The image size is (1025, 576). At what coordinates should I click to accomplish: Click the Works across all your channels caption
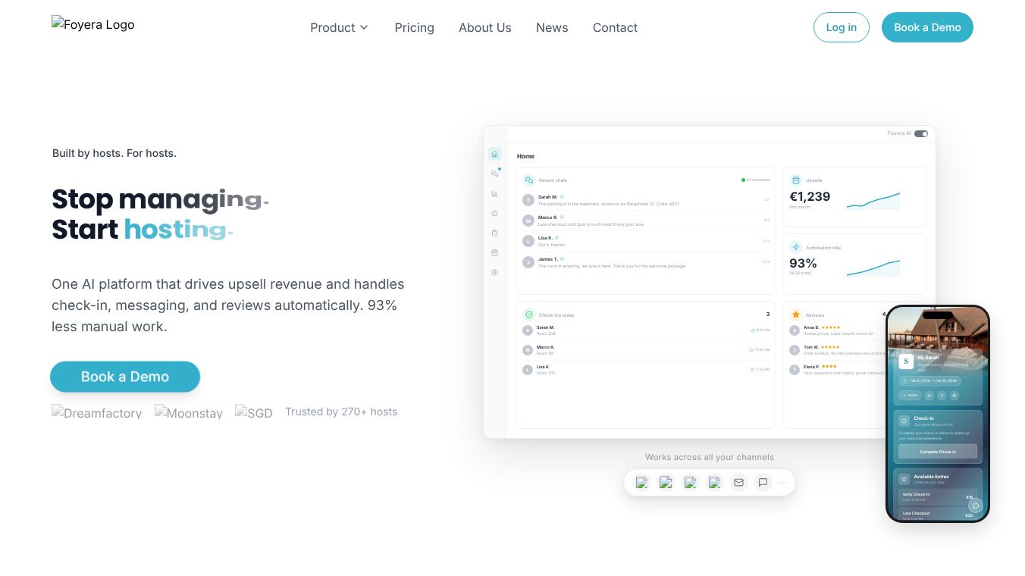(710, 457)
